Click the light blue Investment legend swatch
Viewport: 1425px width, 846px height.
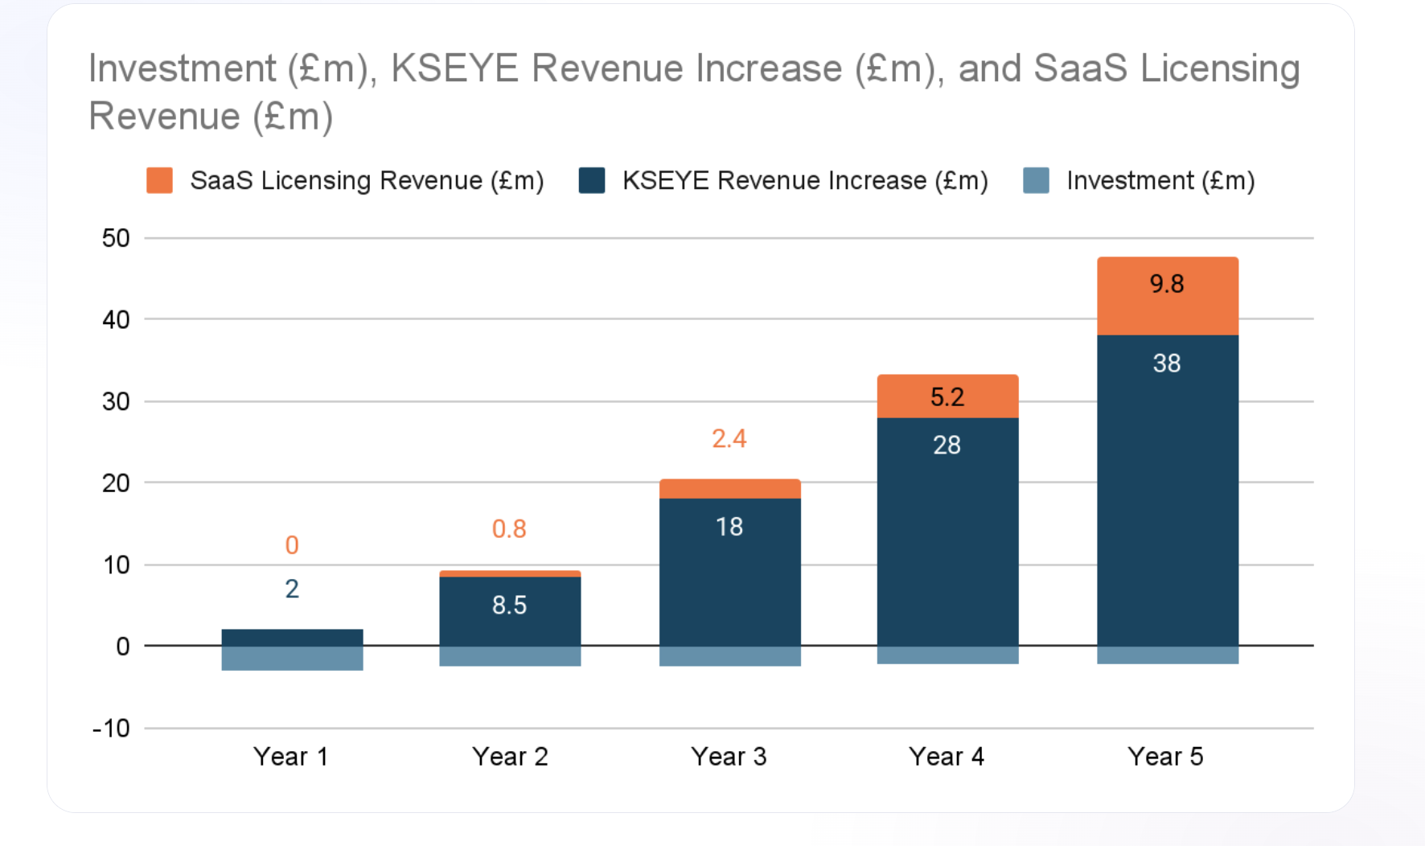[1036, 180]
